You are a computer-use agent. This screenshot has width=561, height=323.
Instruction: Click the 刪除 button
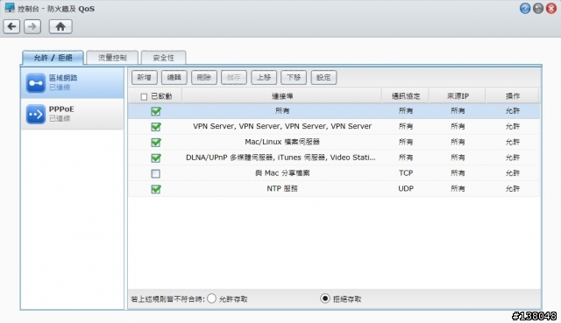coord(204,78)
